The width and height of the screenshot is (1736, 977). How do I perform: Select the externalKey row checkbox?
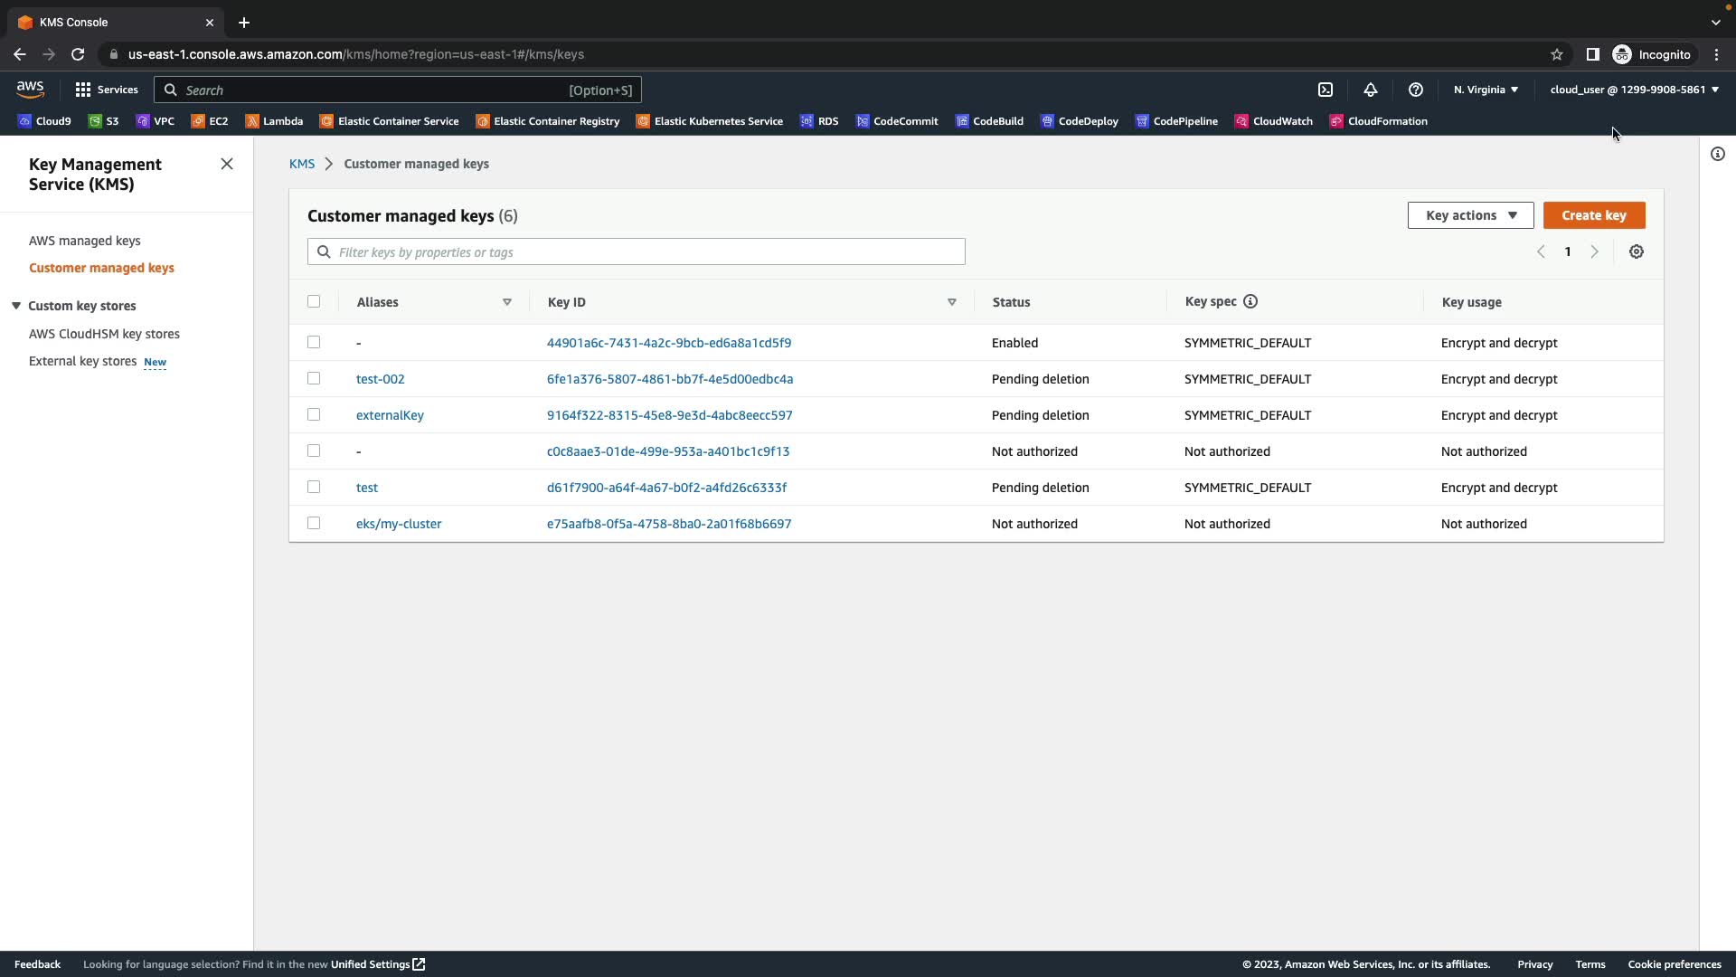tap(314, 414)
